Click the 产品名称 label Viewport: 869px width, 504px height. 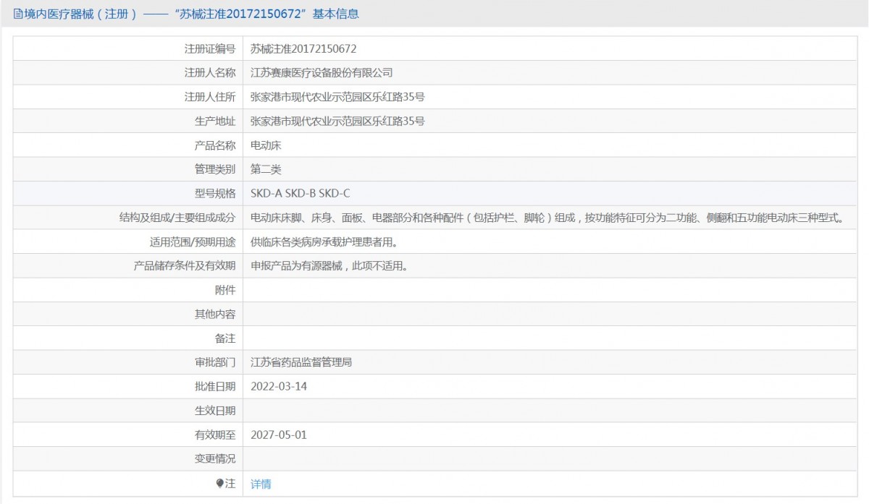coord(215,145)
